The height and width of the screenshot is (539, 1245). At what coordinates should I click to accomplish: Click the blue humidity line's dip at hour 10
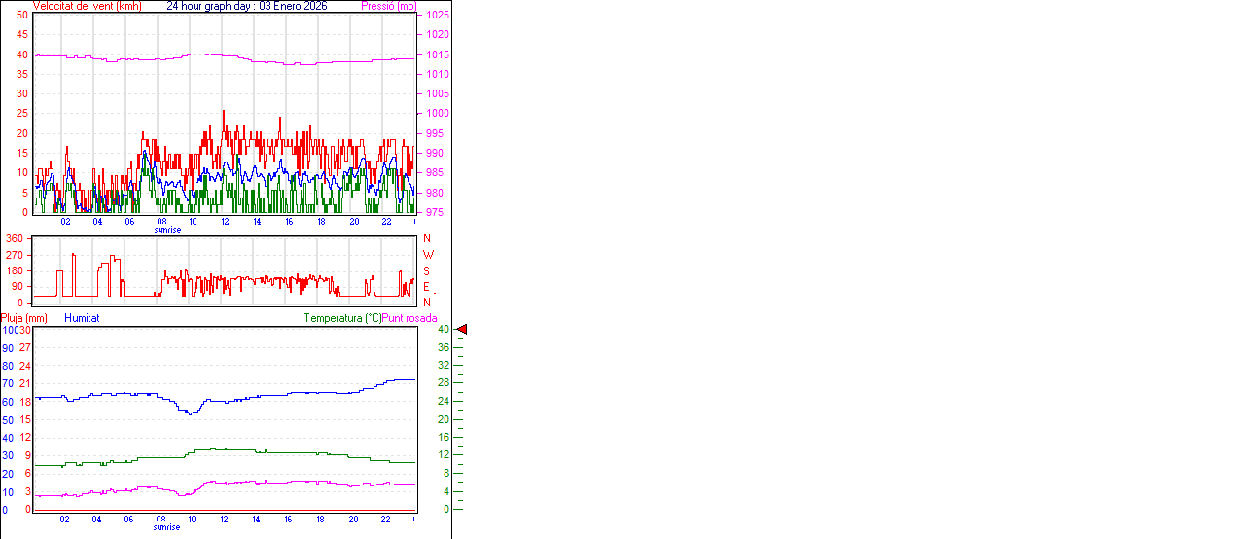191,413
